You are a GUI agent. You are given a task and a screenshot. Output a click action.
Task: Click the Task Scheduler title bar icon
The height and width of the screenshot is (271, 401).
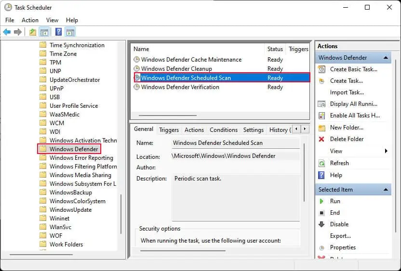tap(8, 7)
